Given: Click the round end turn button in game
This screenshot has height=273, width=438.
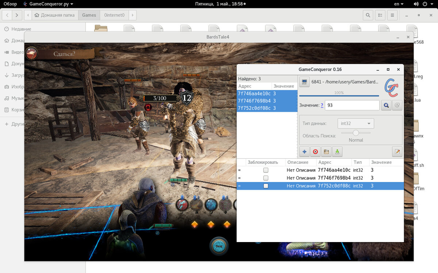Looking at the screenshot, I should (219, 246).
